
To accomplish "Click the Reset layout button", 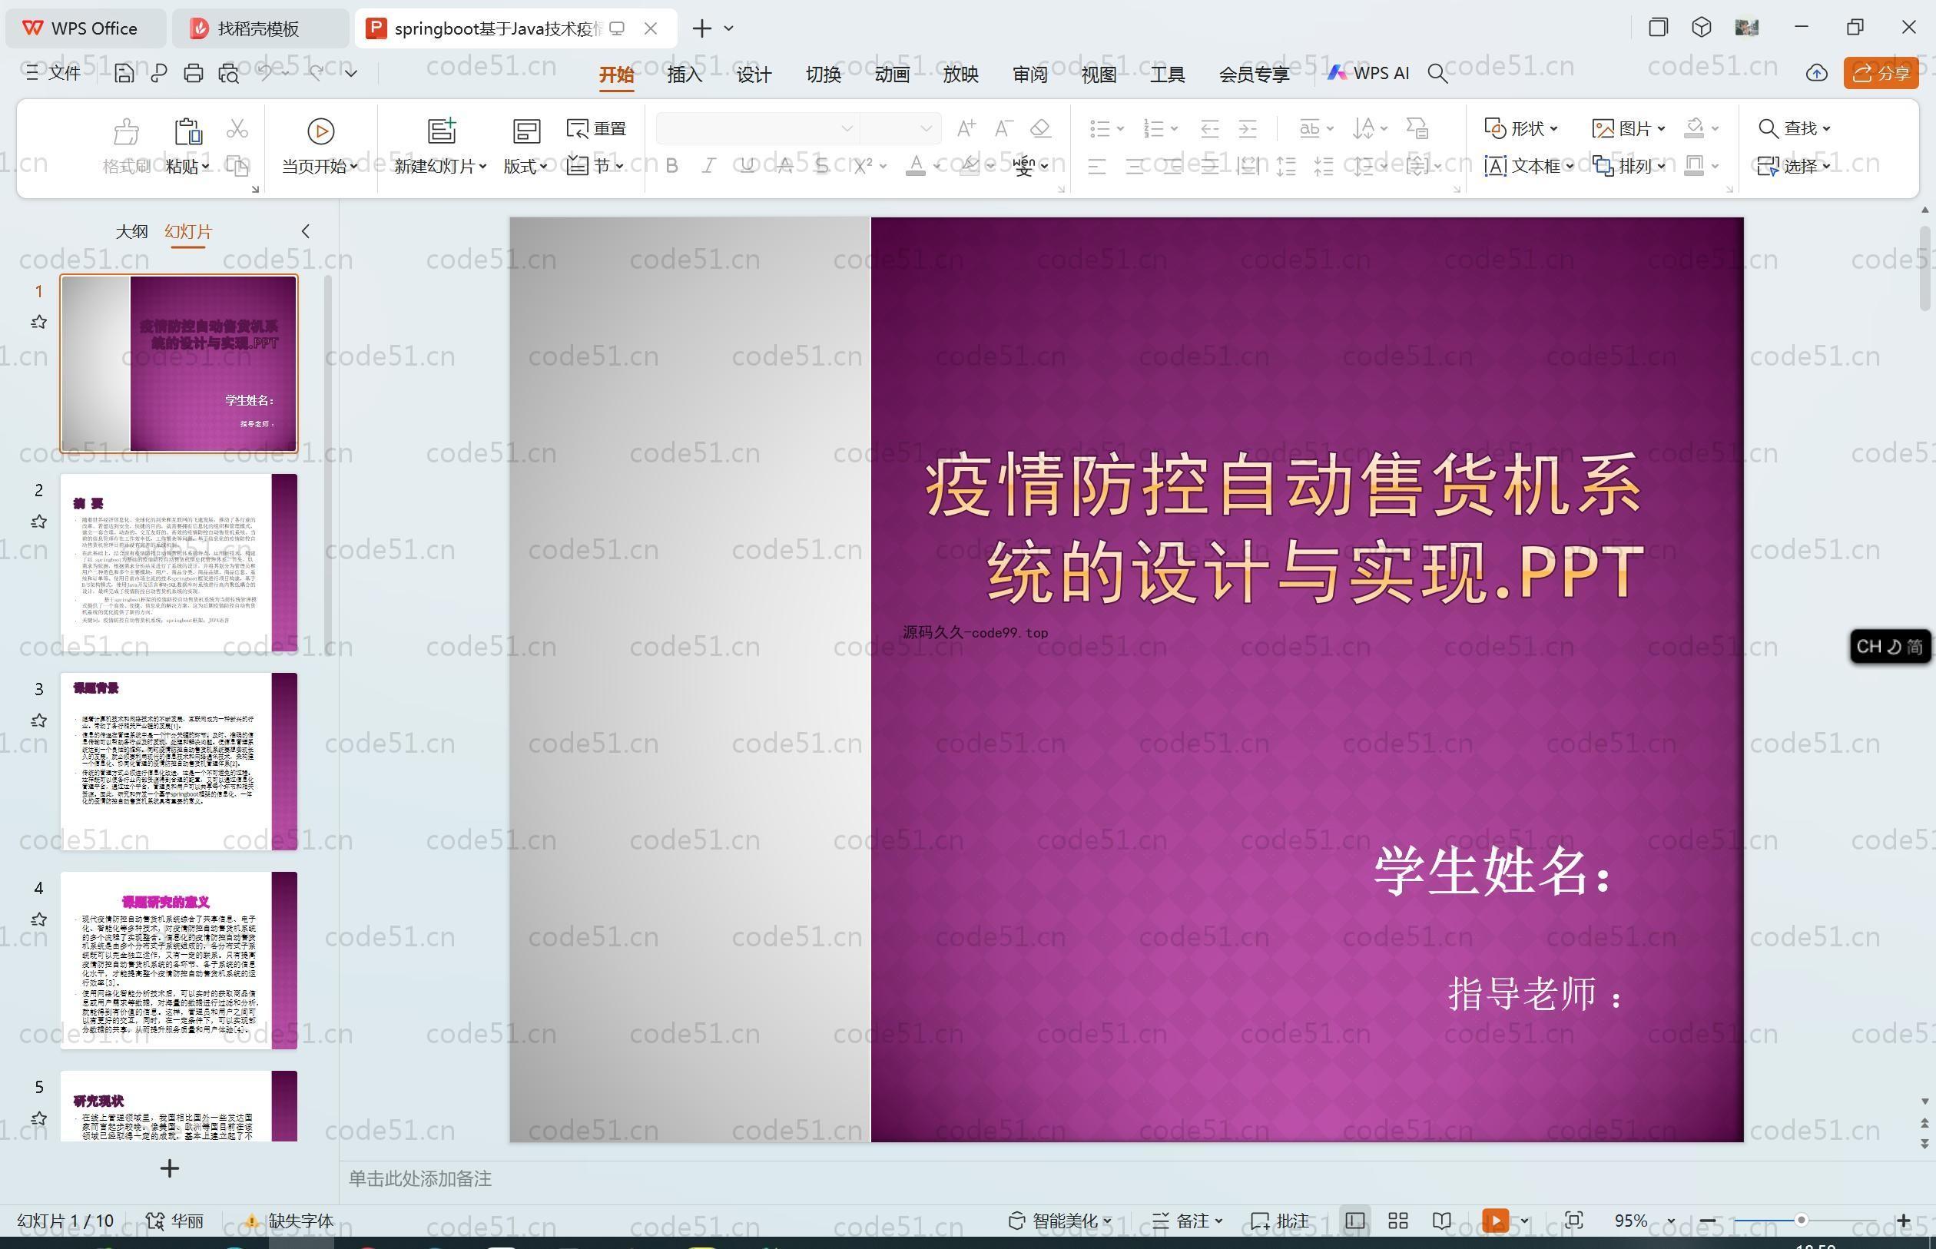I will [597, 128].
